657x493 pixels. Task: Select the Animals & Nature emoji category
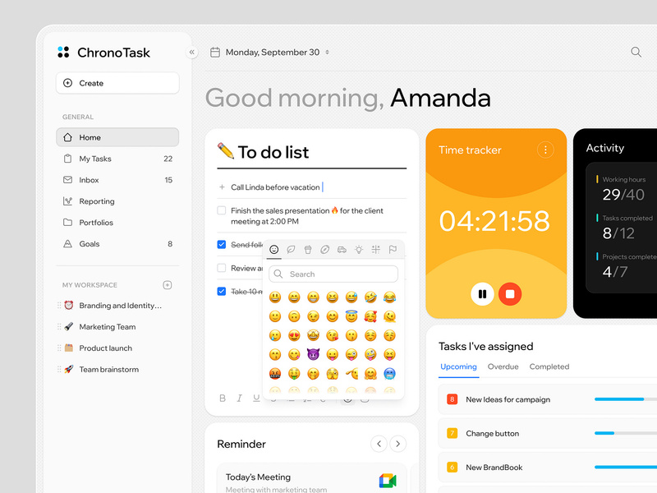pyautogui.click(x=290, y=249)
